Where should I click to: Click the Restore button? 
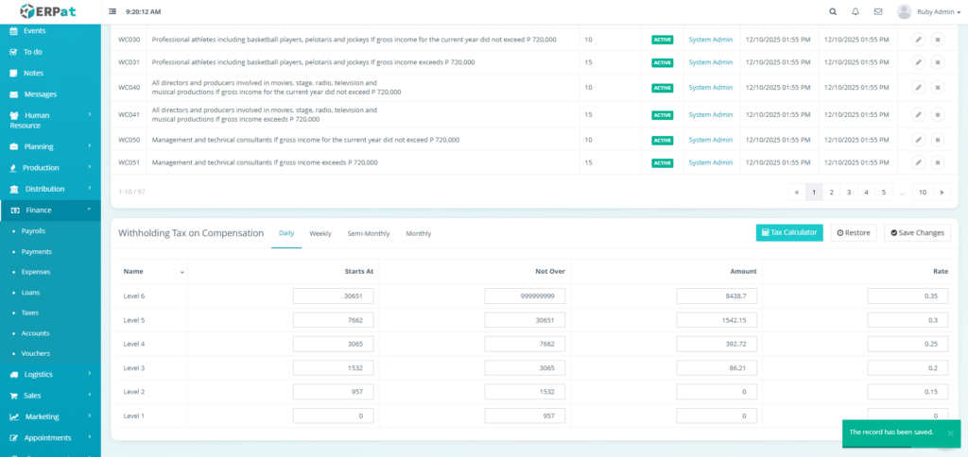click(x=853, y=232)
